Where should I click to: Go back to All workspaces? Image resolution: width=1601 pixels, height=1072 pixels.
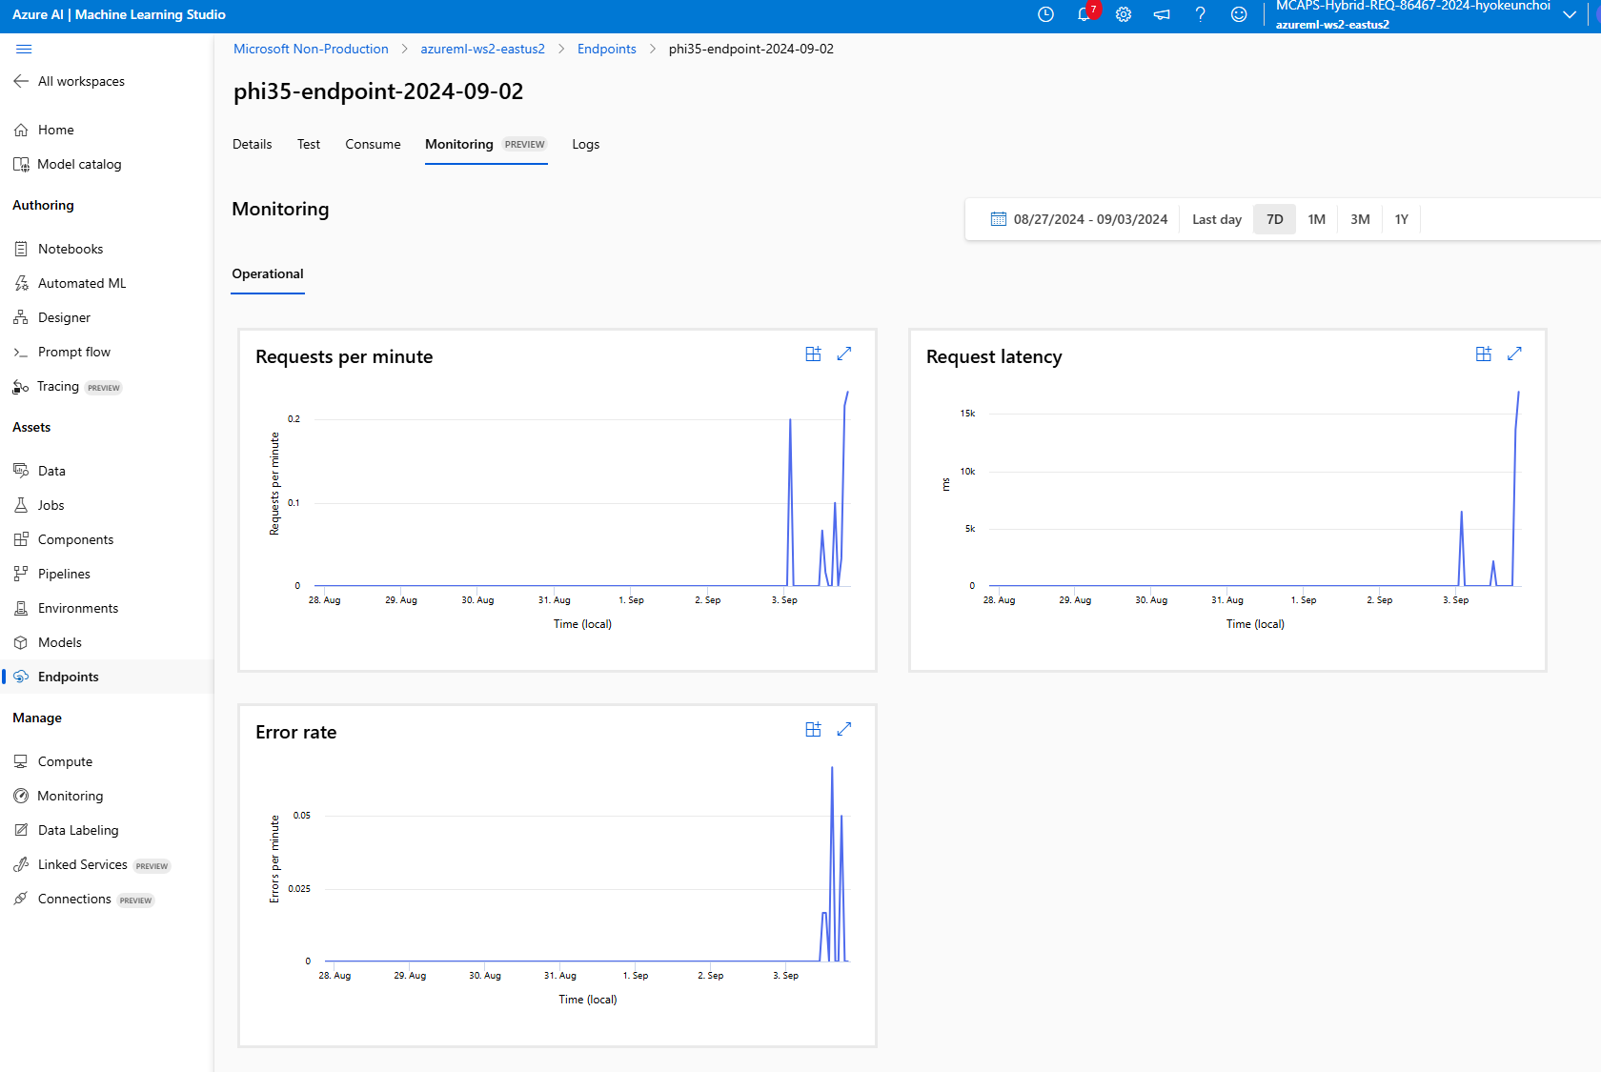click(x=69, y=81)
